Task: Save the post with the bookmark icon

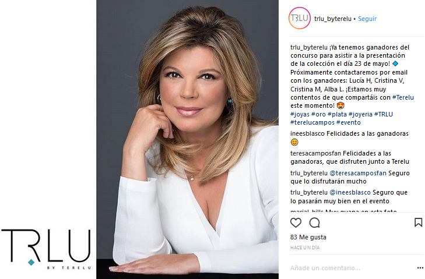Action: 418,223
